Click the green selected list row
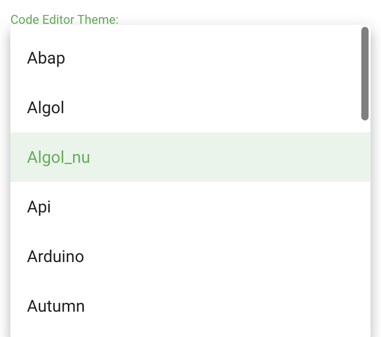This screenshot has height=337, width=381. pos(190,157)
